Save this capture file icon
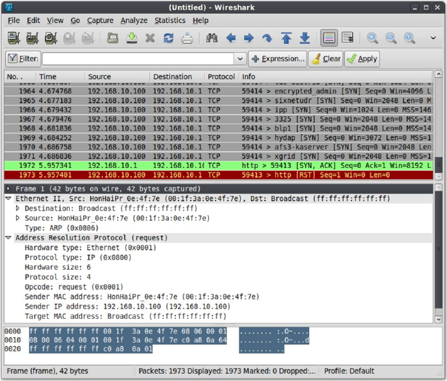The width and height of the screenshot is (447, 381). [131, 38]
